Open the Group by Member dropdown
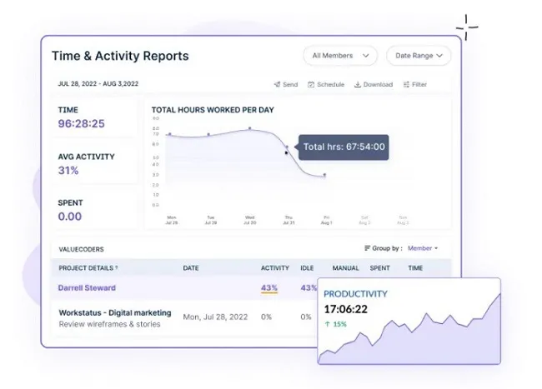 423,248
